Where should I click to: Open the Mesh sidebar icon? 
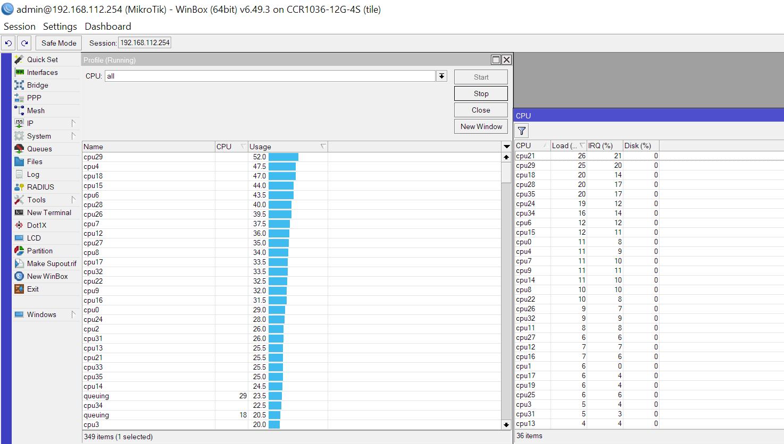(19, 110)
